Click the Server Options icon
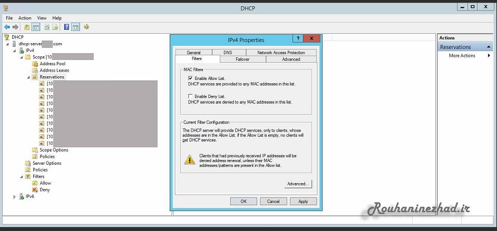 pos(28,163)
